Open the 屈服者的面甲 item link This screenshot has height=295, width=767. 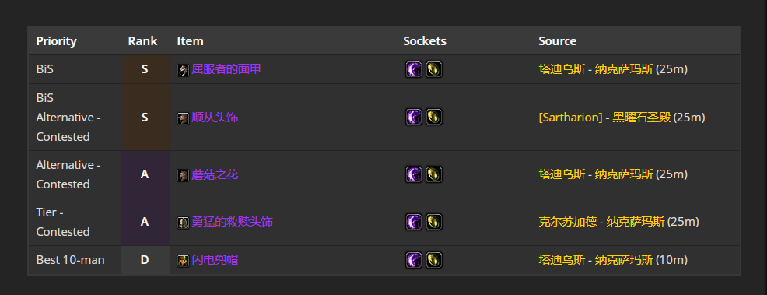226,69
